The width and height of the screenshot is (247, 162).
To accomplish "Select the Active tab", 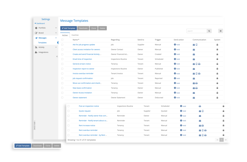I will 65,35.
